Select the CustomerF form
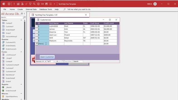Viewport: 178px width, 100px height. 9,68
